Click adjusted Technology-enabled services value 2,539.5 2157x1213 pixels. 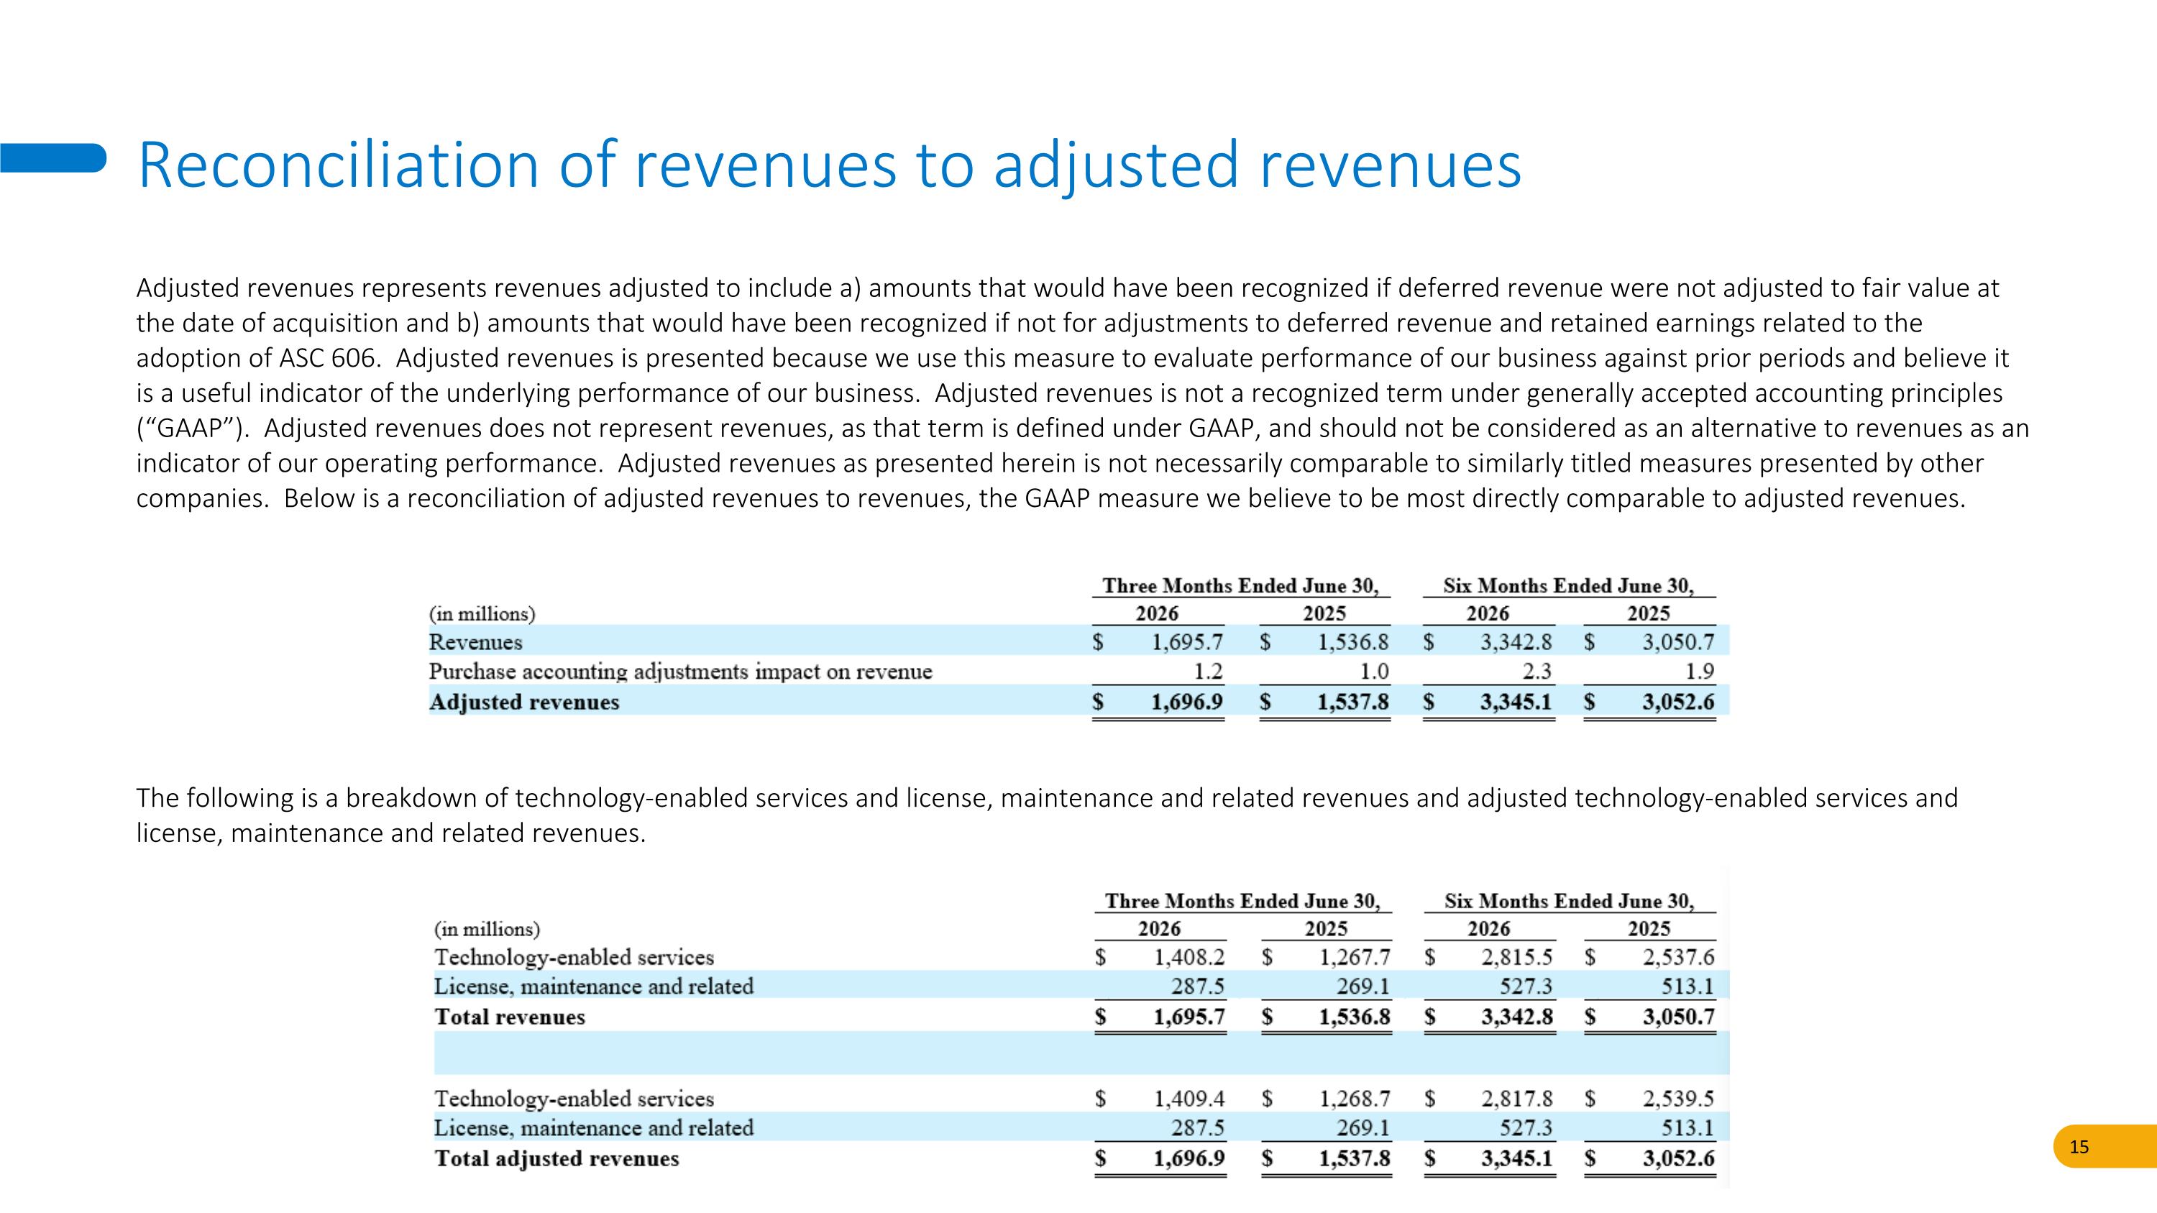1679,1098
